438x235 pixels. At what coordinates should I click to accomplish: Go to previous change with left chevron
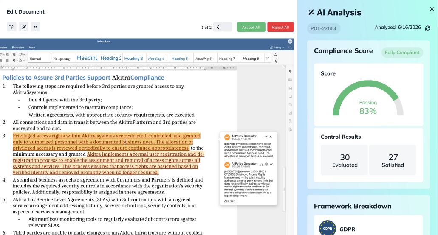pos(218,27)
